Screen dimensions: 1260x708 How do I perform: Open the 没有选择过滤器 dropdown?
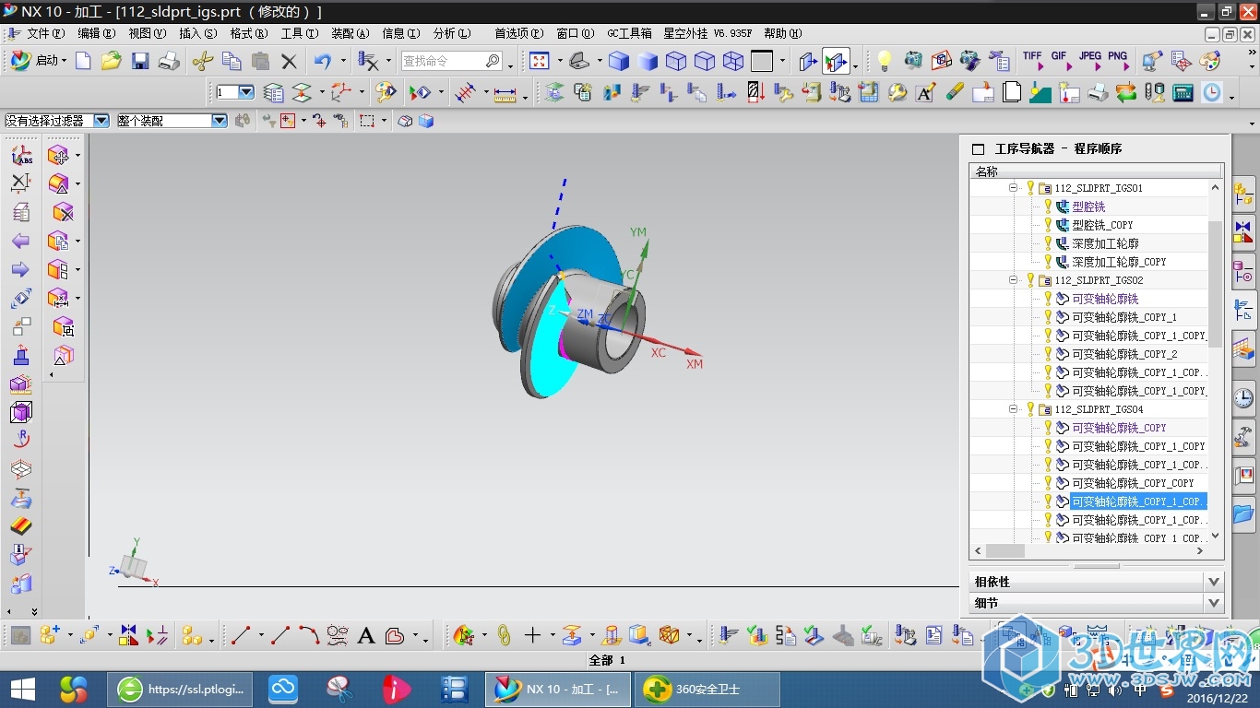(x=101, y=121)
